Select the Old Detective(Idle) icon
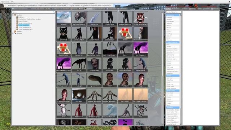Viewport: 231px width, 130px height. (95, 111)
